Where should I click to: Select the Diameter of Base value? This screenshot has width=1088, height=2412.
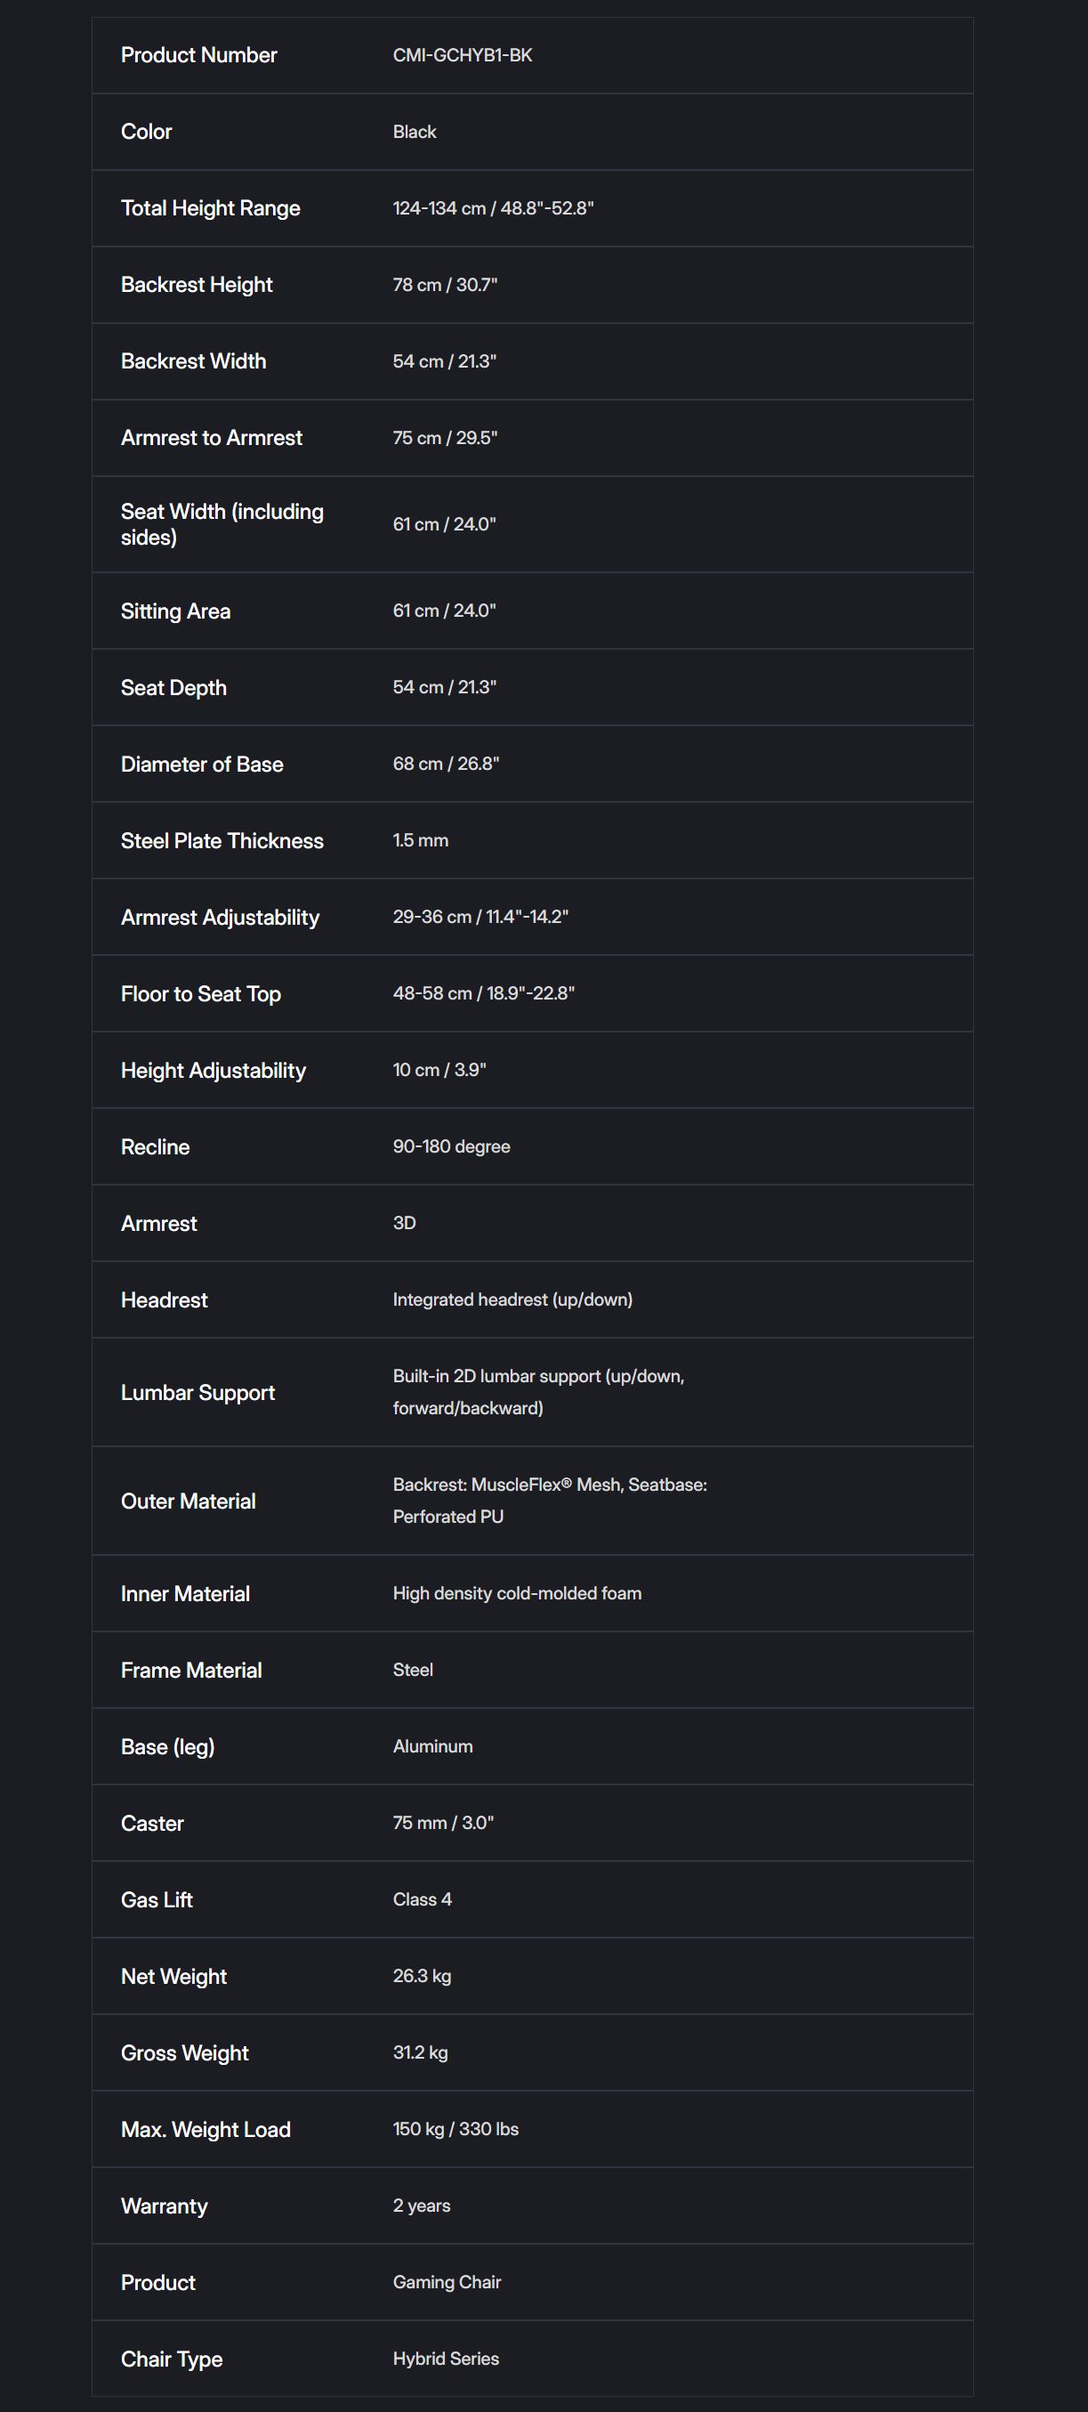click(x=446, y=764)
